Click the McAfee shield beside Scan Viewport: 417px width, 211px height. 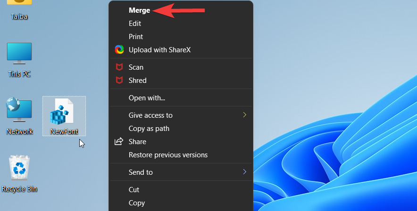119,67
